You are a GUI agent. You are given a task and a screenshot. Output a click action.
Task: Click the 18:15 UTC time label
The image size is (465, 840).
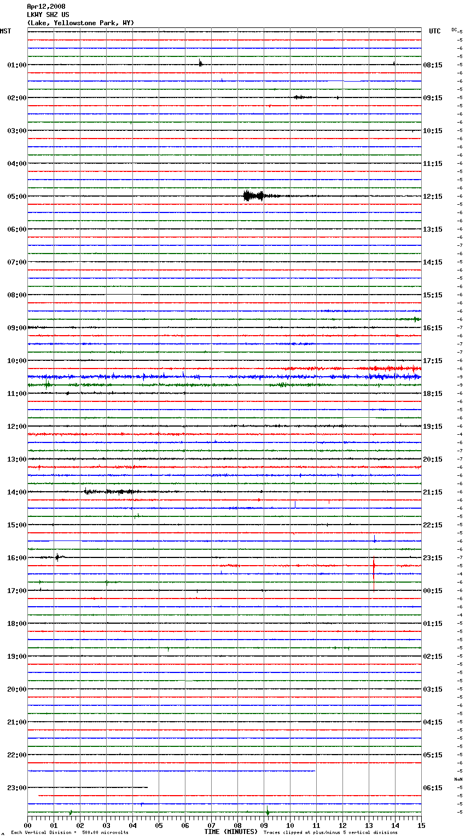coord(433,394)
